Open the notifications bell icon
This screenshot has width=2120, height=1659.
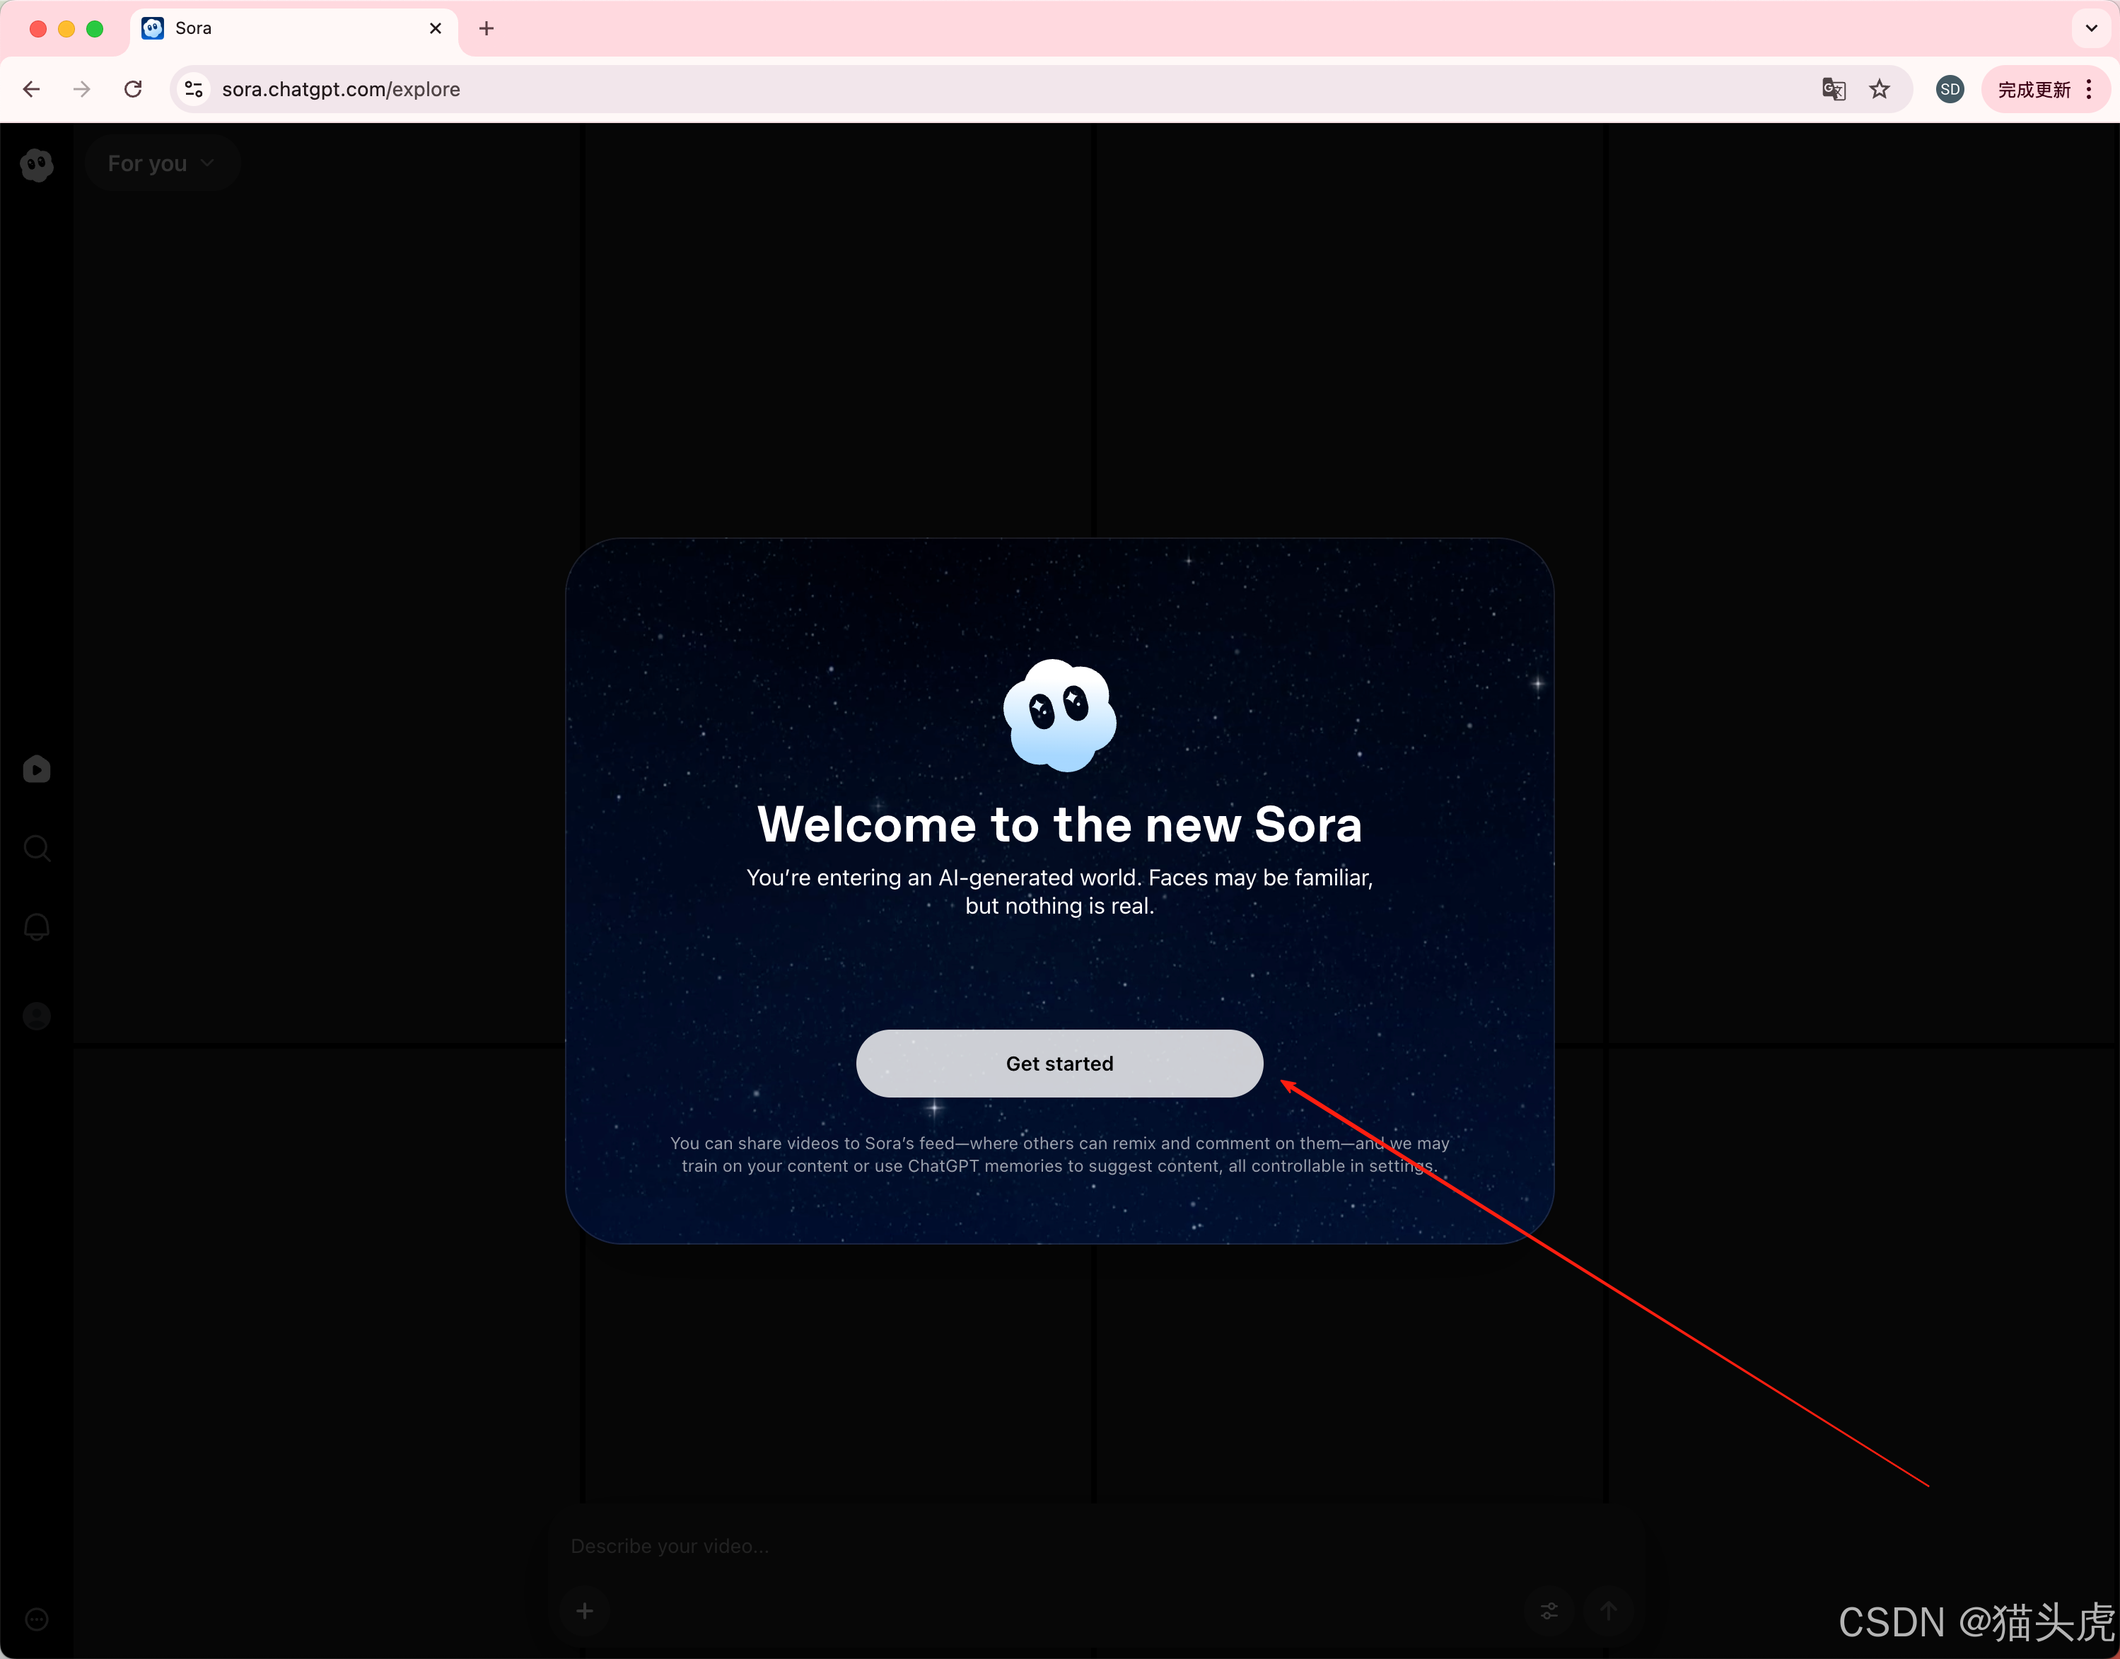37,926
